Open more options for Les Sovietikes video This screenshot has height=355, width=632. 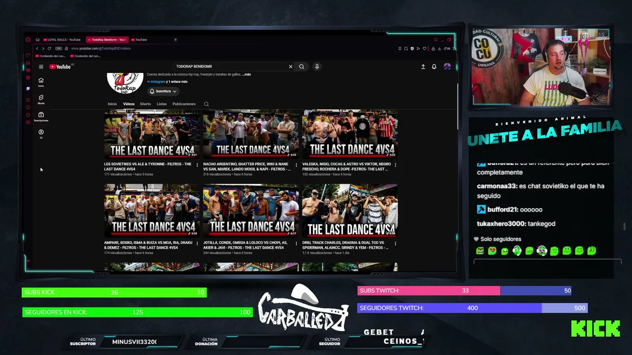[197, 165]
